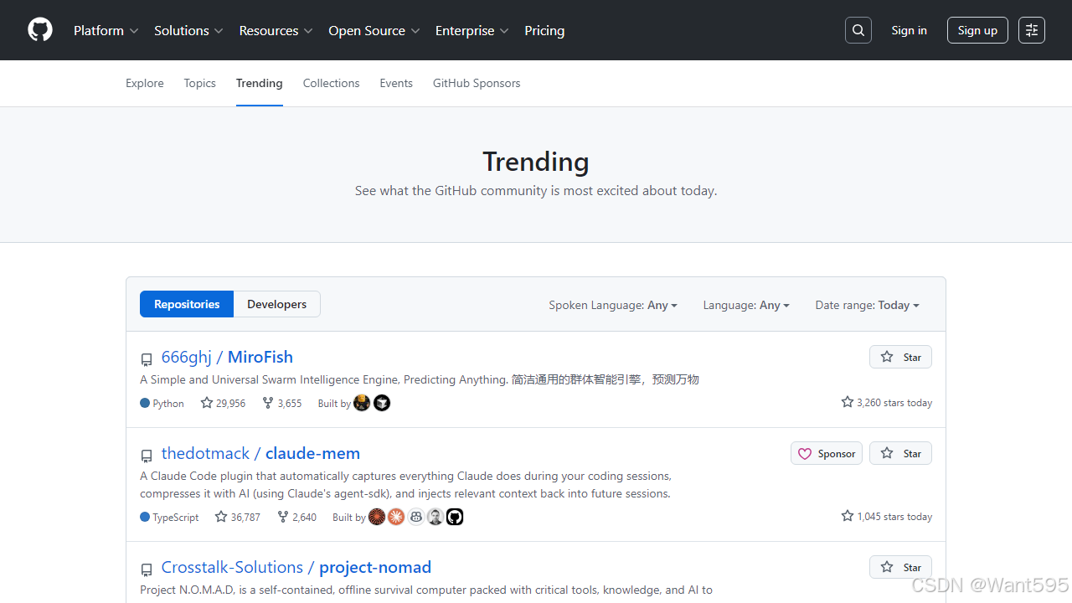Expand the Platform menu
The image size is (1072, 603).
[106, 30]
